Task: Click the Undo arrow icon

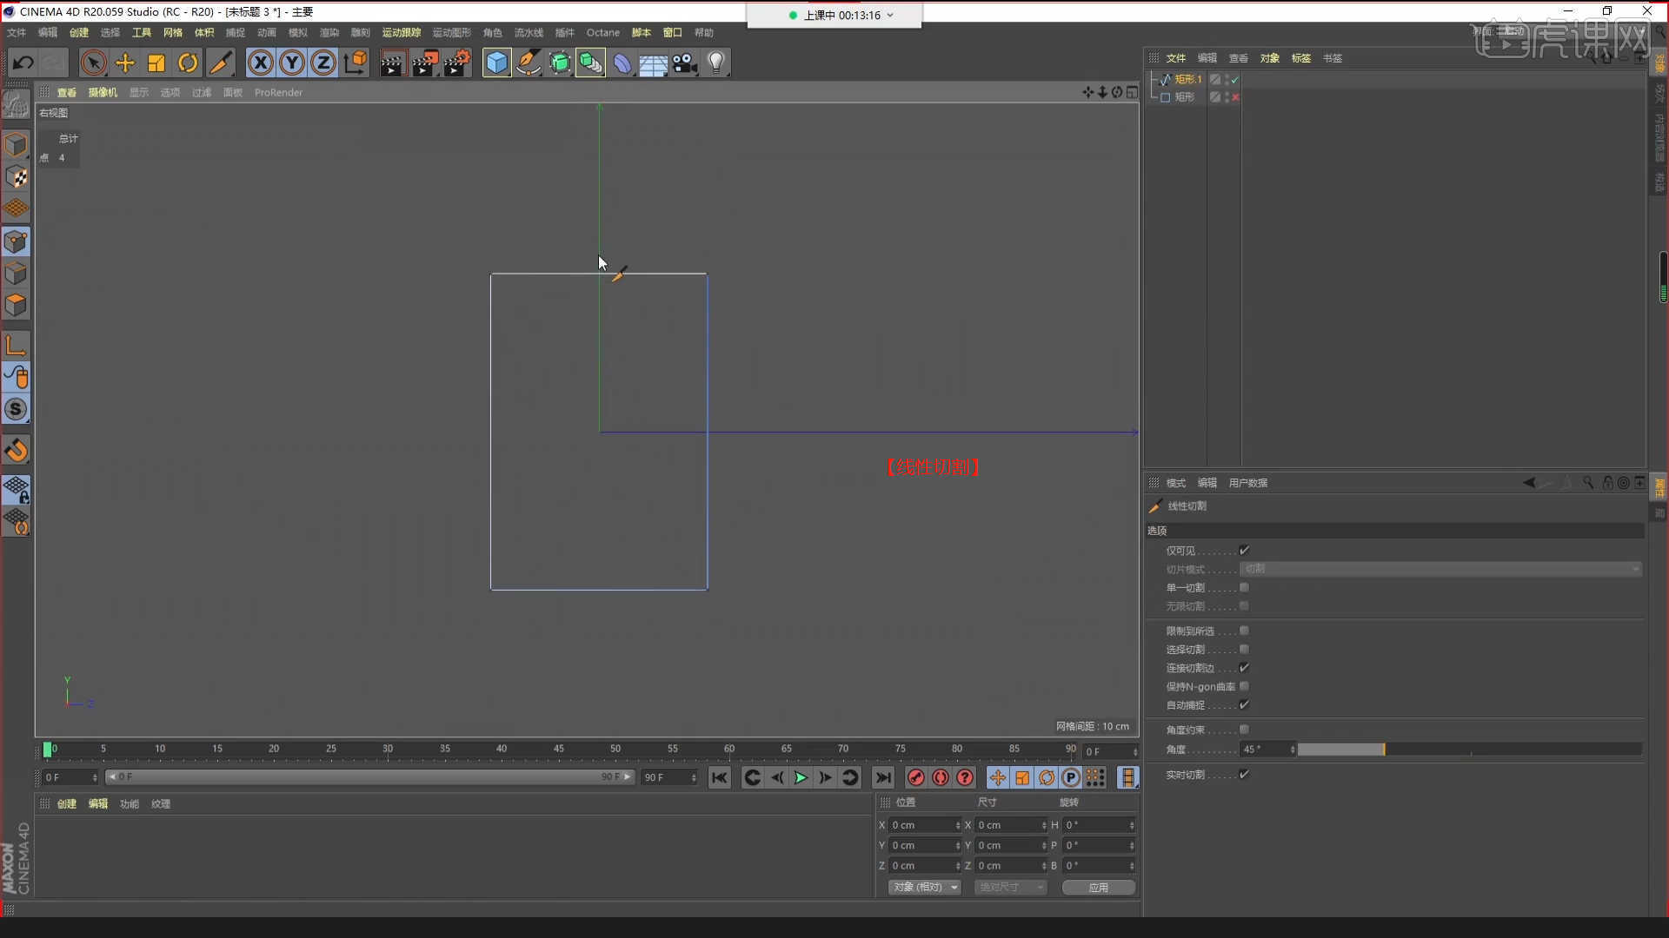Action: click(x=23, y=63)
